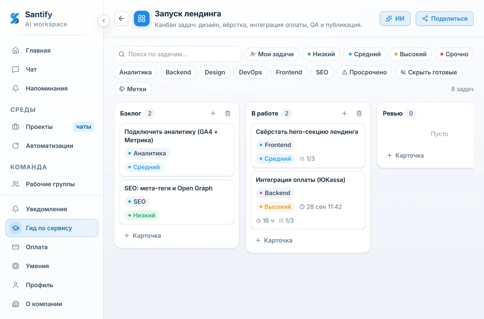
Task: Open Рабочие группы in the sidebar
Action: tap(52, 184)
